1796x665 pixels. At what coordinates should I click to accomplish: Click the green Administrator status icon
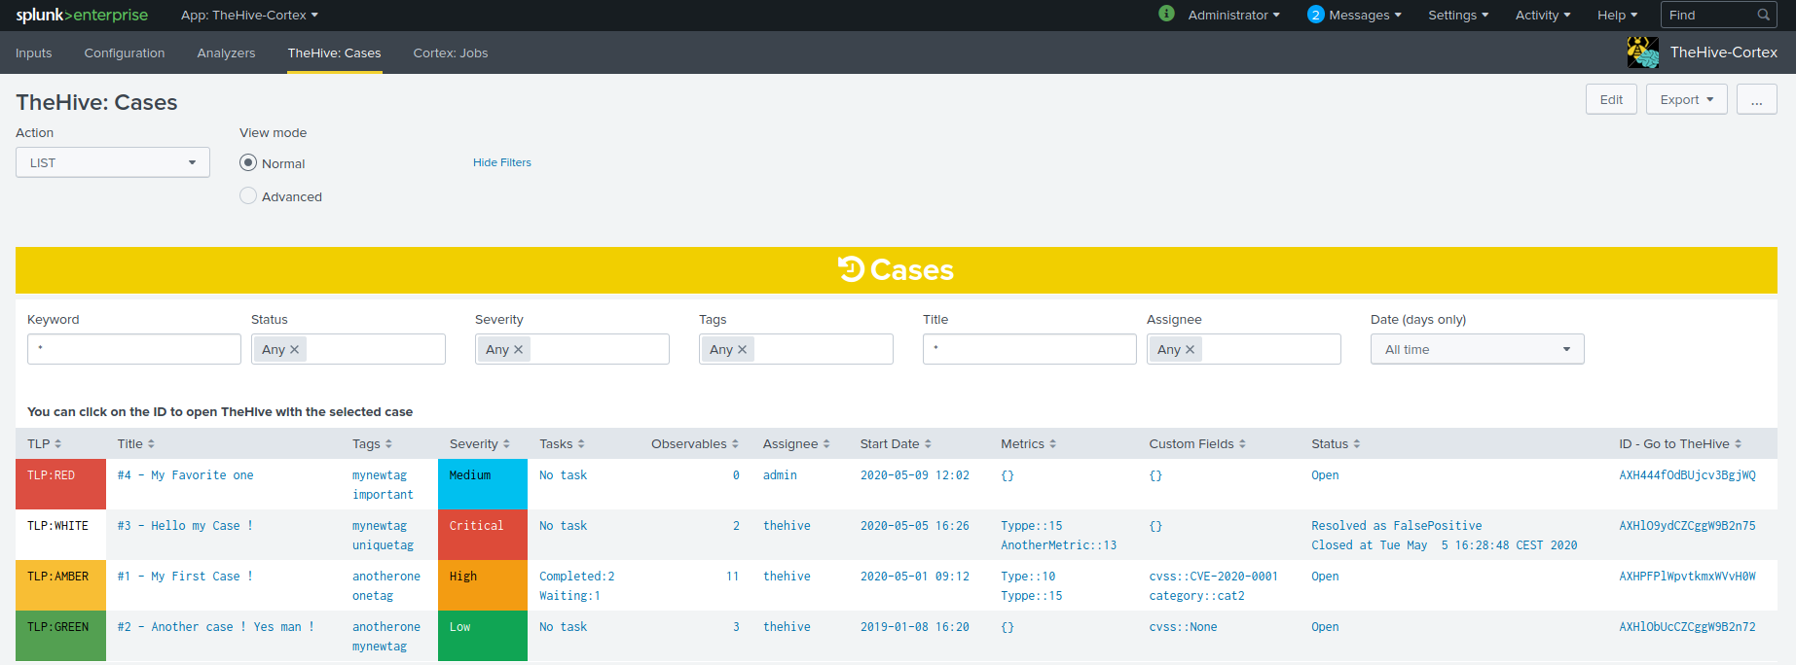point(1166,14)
